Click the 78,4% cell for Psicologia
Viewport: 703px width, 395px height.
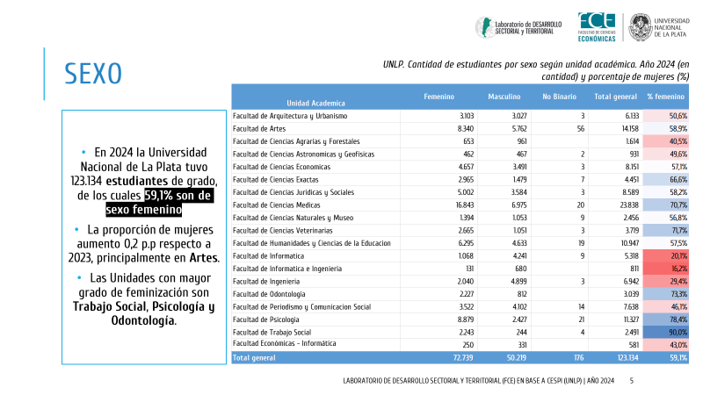(x=666, y=320)
